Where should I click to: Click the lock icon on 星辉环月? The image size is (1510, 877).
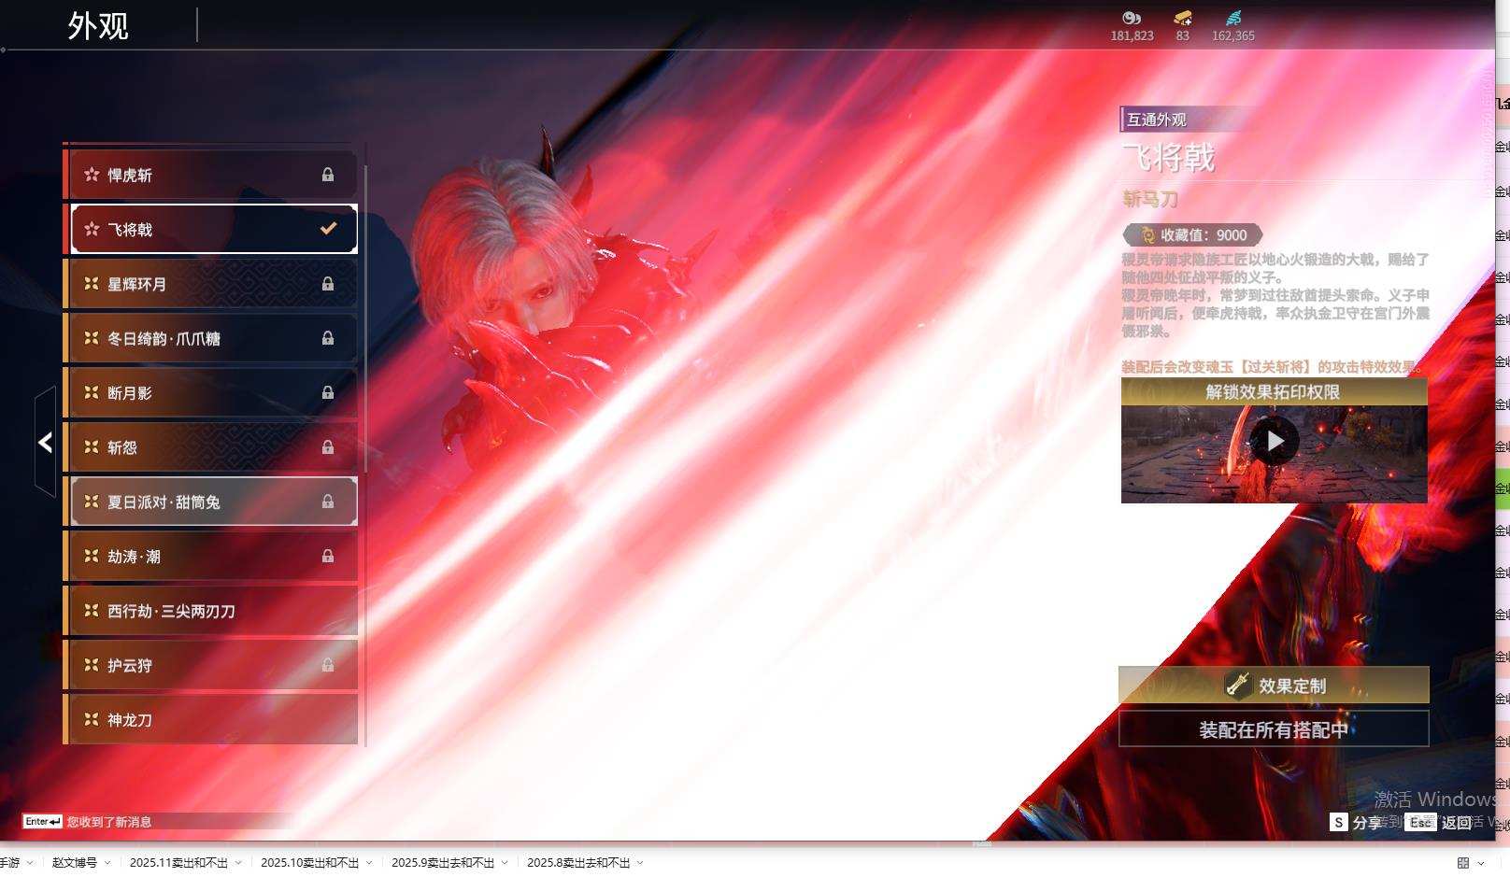tap(328, 284)
